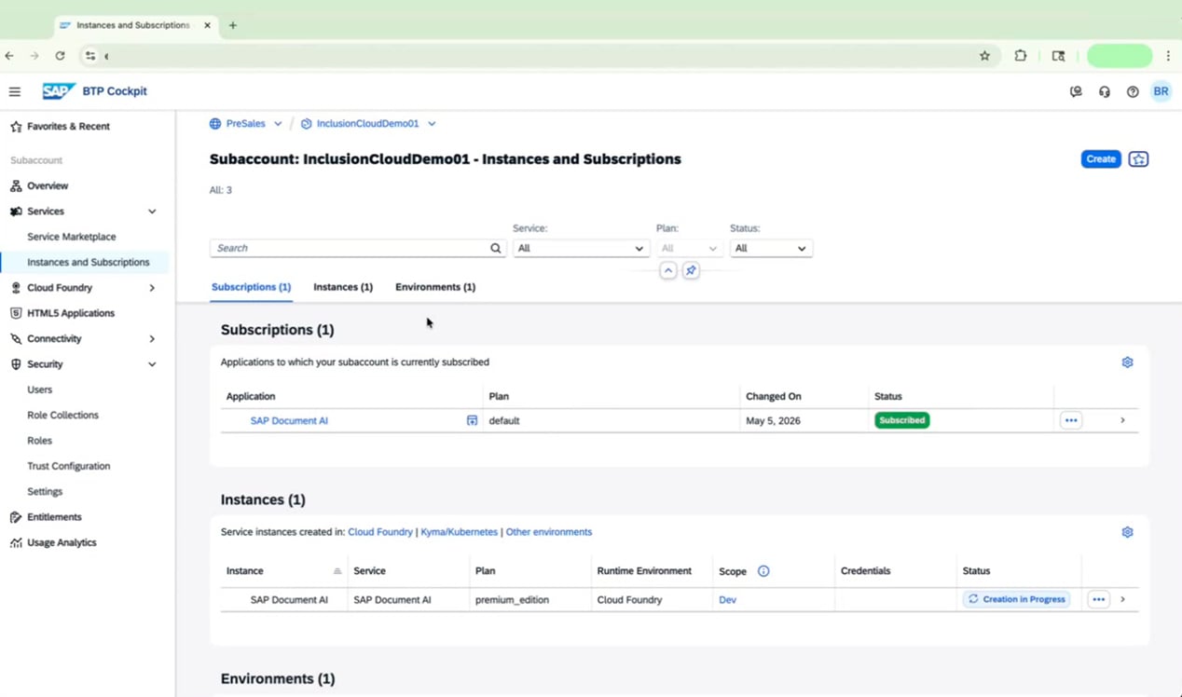The width and height of the screenshot is (1182, 697).
Task: Open Instances table settings gear
Action: point(1127,532)
